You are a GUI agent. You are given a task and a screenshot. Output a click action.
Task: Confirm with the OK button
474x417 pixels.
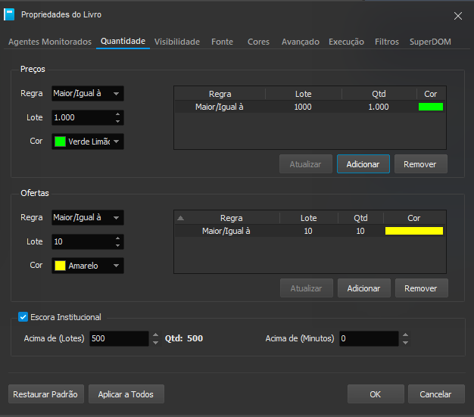376,394
